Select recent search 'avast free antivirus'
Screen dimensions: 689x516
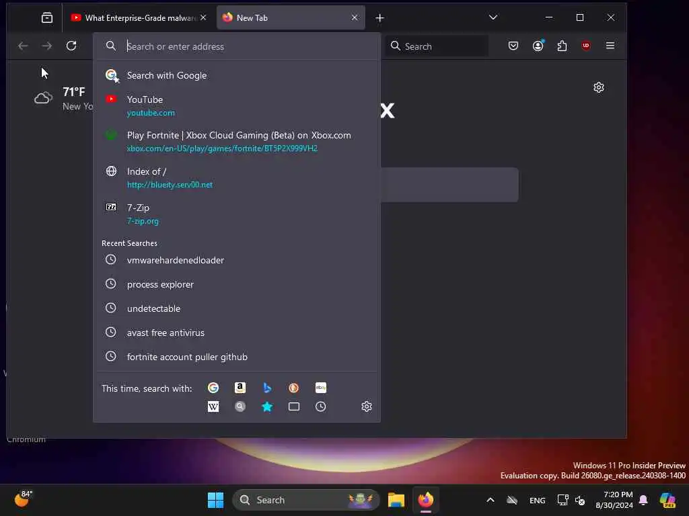coord(237,333)
